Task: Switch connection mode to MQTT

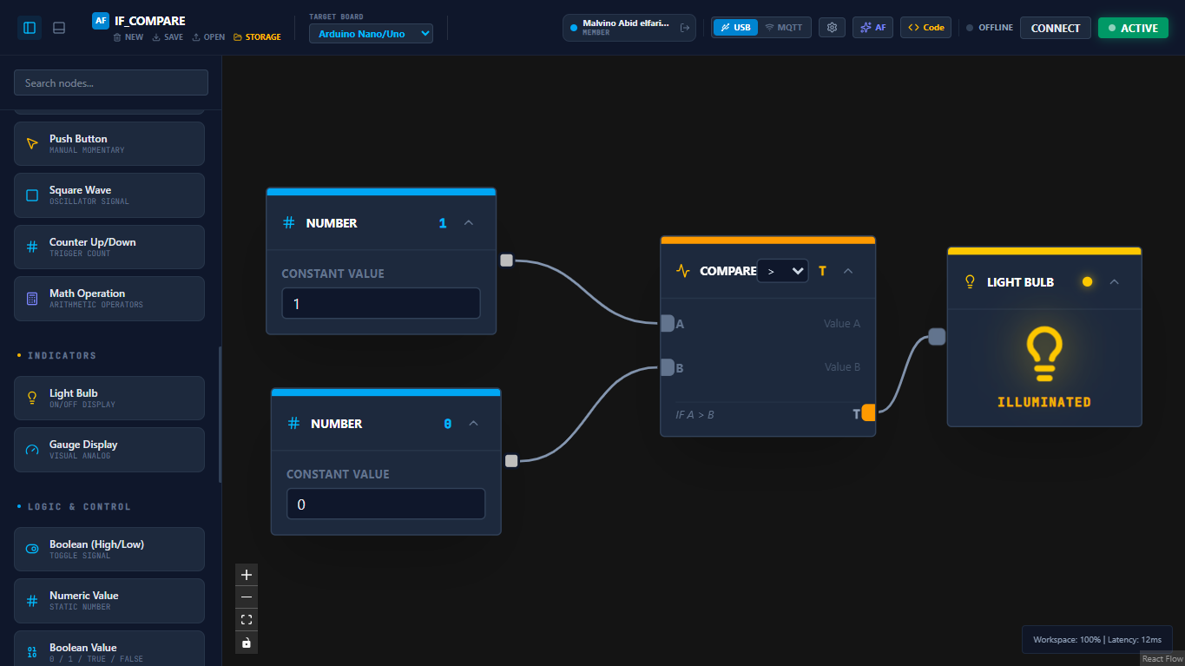Action: click(784, 28)
